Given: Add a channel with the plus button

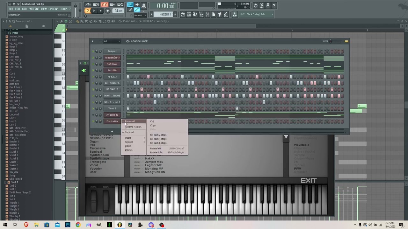Looking at the screenshot, I should pos(112,132).
